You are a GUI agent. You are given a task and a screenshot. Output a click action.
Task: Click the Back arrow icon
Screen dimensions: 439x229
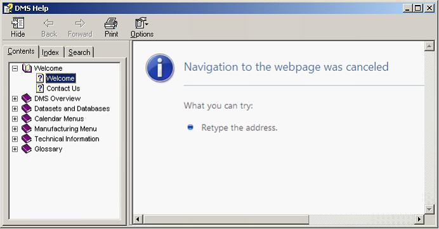coord(49,23)
